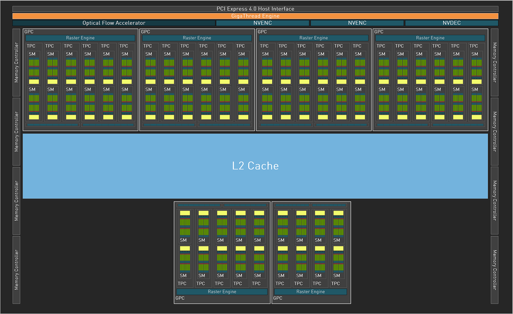The height and width of the screenshot is (314, 513).
Task: Select the NVDEC block
Action: click(x=451, y=23)
